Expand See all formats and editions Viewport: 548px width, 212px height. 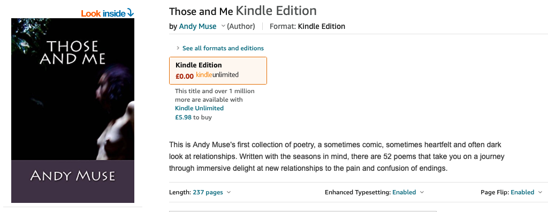pos(223,48)
